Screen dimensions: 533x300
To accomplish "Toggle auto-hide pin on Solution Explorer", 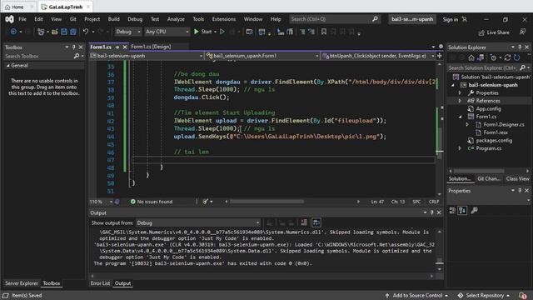I will (x=520, y=47).
